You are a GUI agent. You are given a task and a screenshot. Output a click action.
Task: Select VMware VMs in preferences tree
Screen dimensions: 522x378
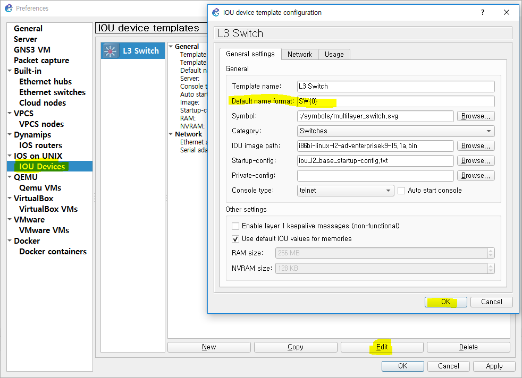coord(44,230)
